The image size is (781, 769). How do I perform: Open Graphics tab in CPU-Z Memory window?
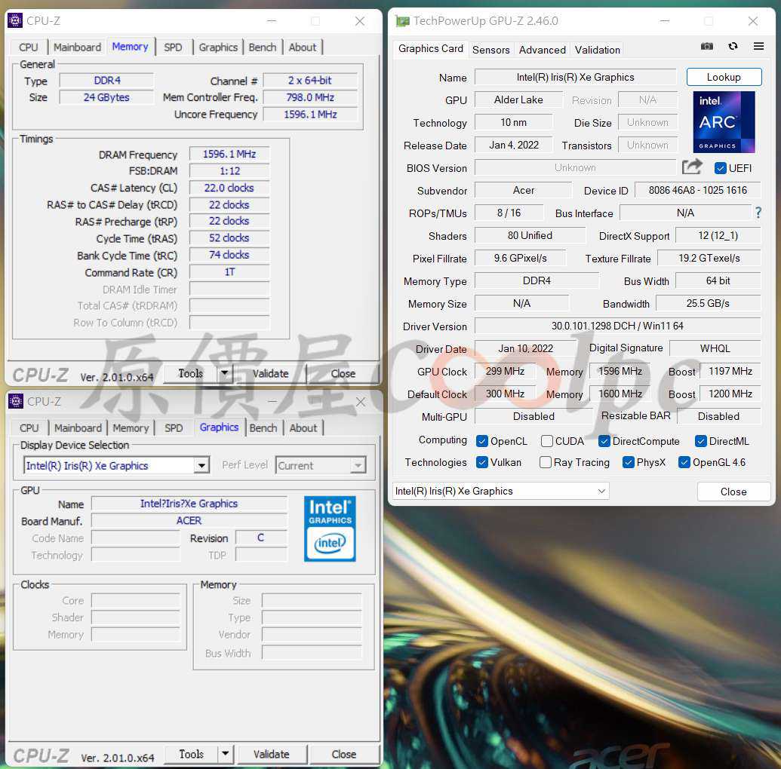click(x=218, y=47)
